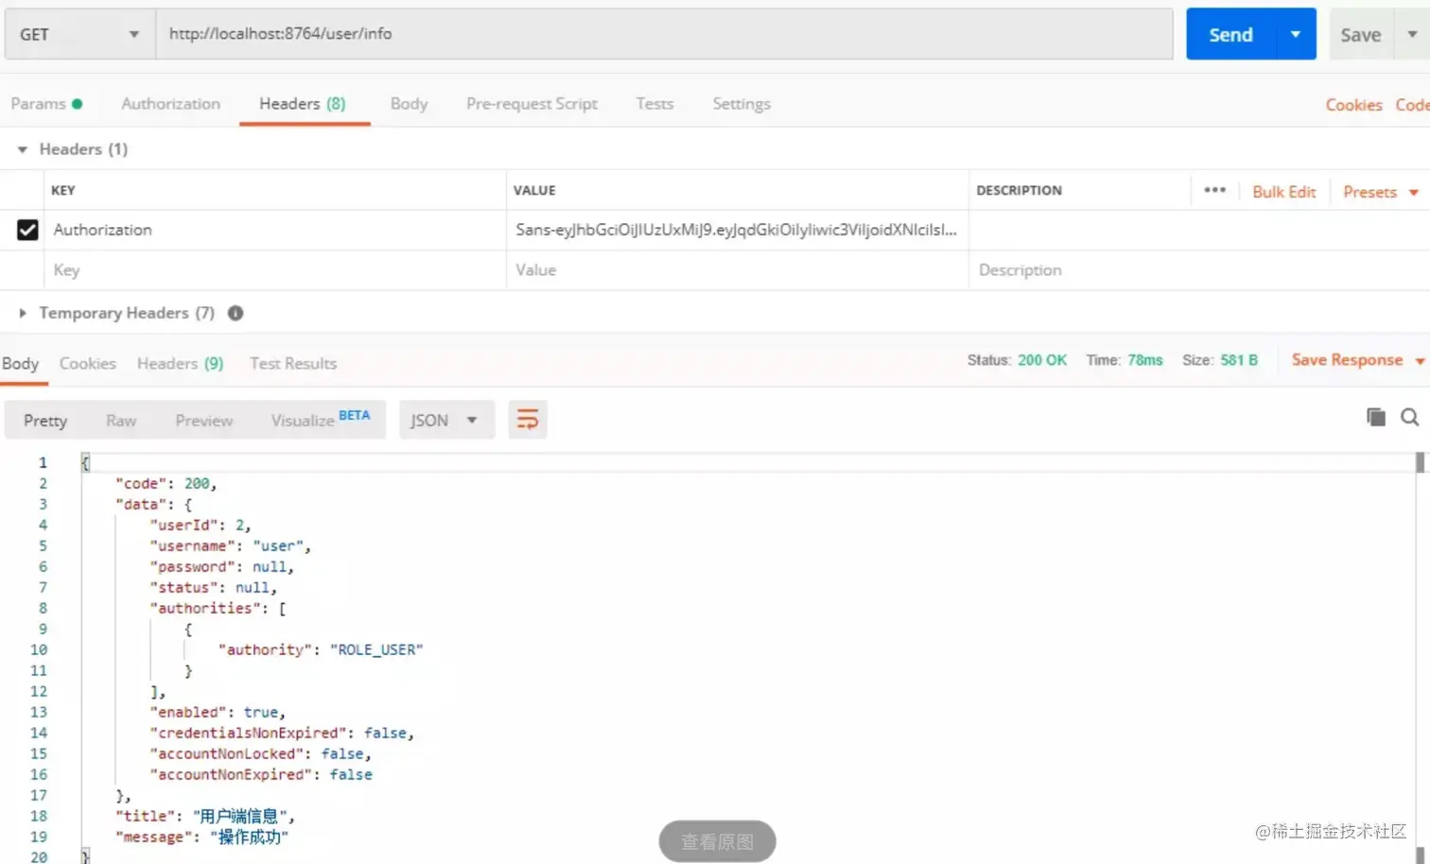Click the 581 B size value
Viewport: 1430px width, 864px height.
1239,360
